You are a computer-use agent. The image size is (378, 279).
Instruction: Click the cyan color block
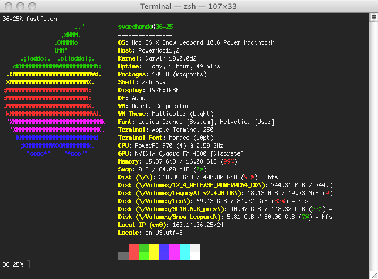(x=185, y=252)
